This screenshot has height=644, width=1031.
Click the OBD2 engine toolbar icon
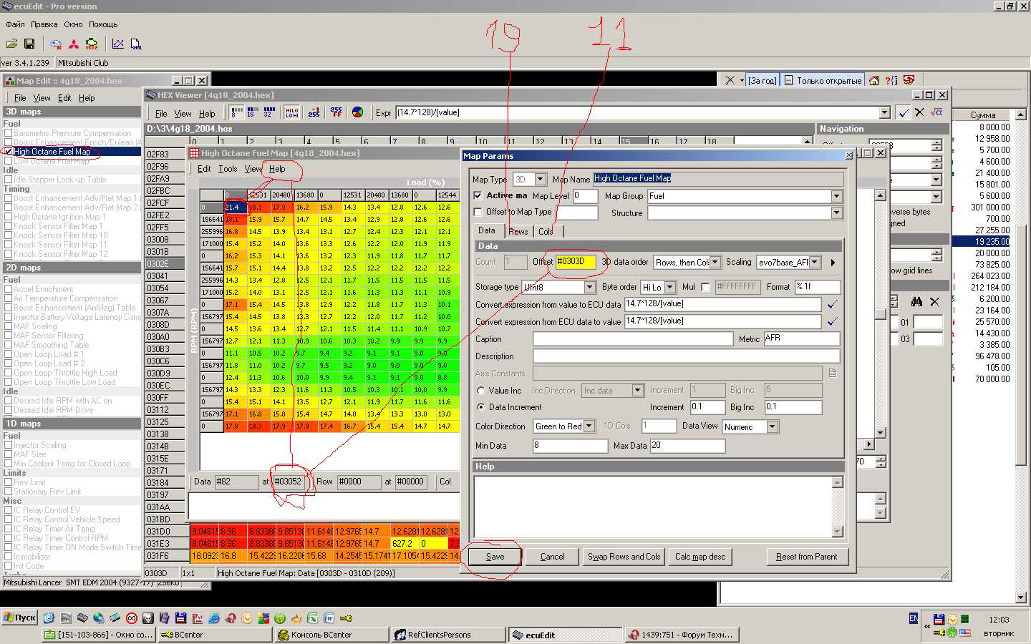coord(92,44)
